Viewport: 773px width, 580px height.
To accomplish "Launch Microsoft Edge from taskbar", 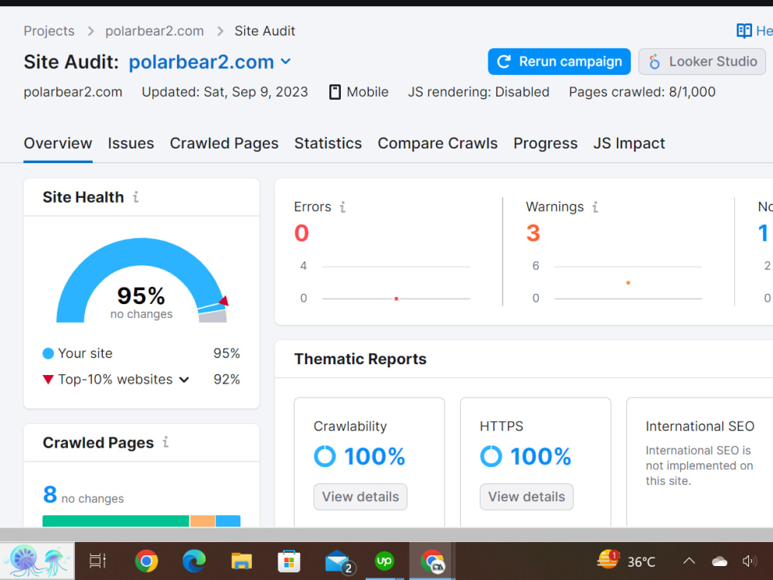I will [x=194, y=561].
